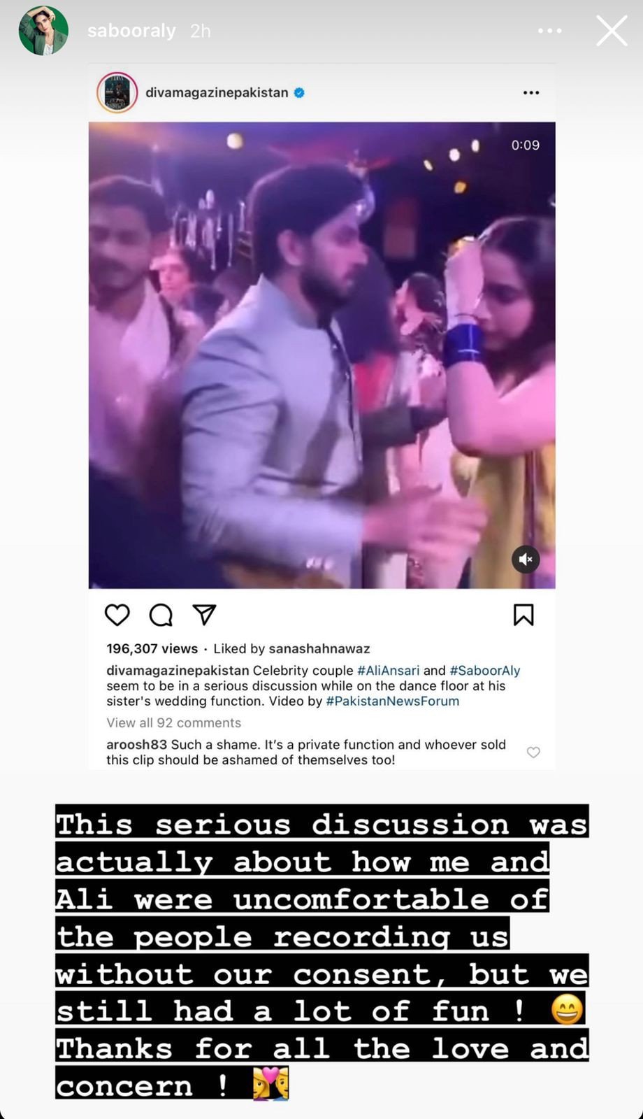Viewport: 643px width, 1119px height.
Task: Tap the dance floor video thumbnail
Action: 321,355
